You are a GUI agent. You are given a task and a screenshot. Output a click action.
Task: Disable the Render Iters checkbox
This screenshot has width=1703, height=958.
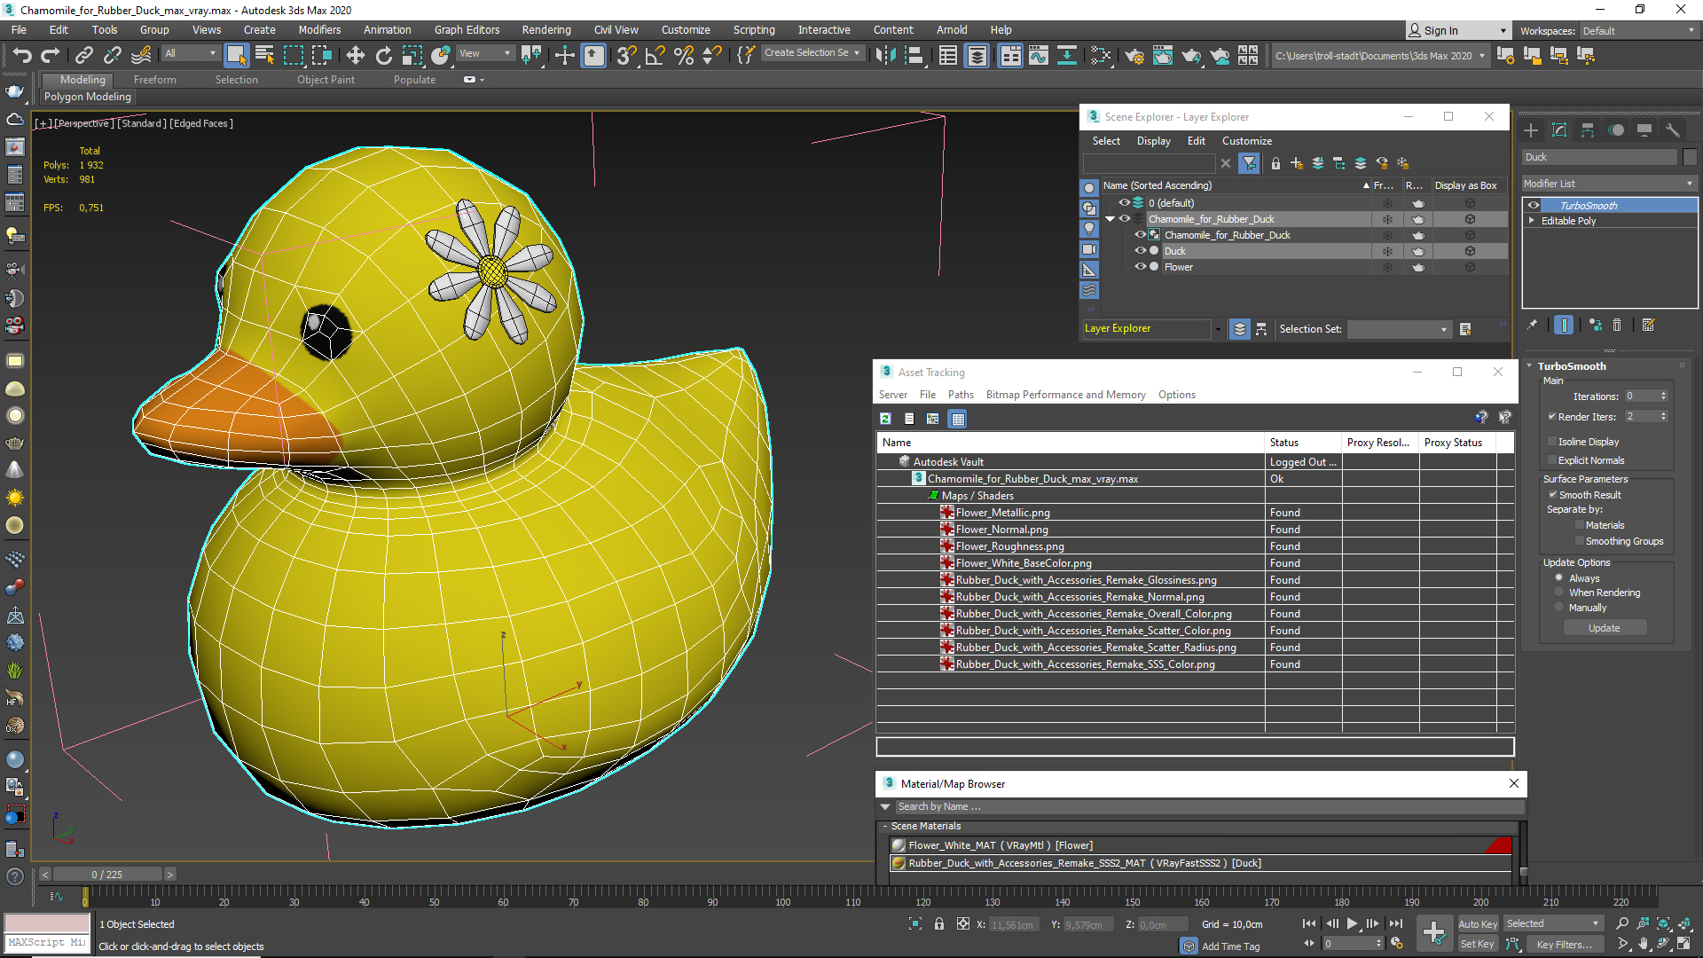click(1552, 417)
